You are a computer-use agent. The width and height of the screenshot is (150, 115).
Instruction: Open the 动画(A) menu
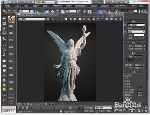[x=69, y=6]
